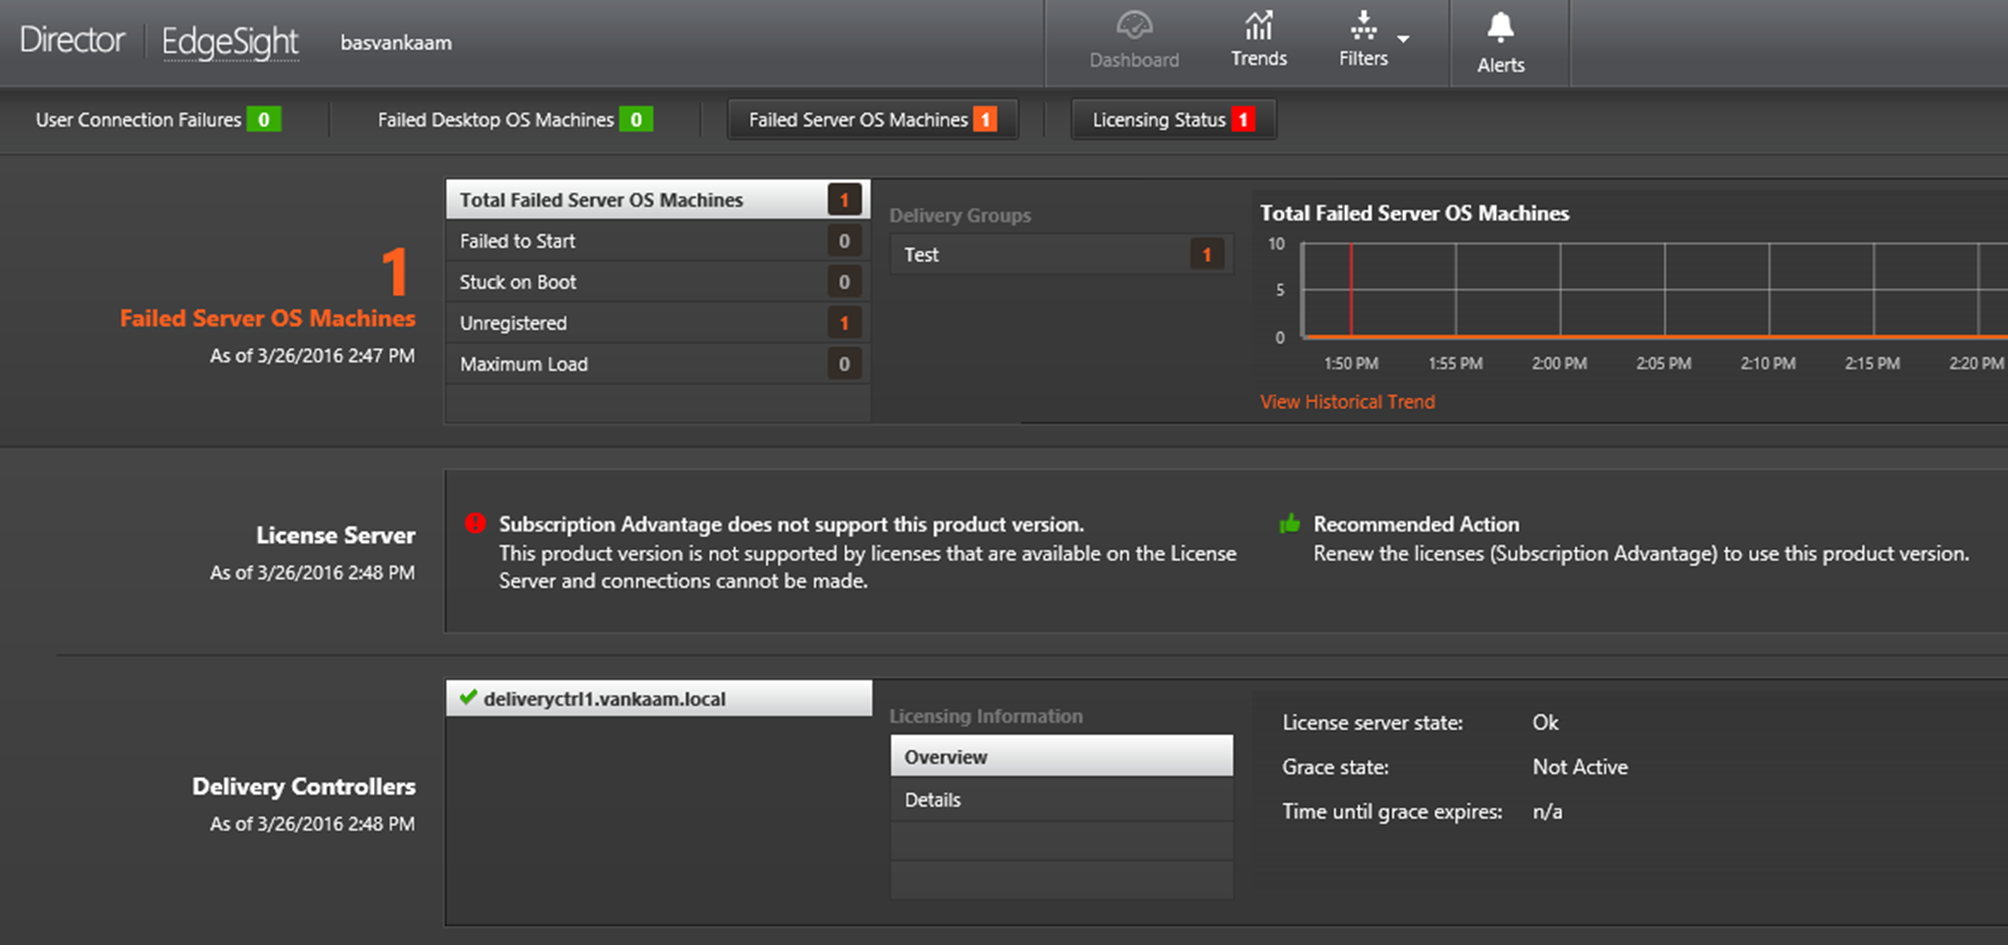Image resolution: width=2008 pixels, height=945 pixels.
Task: Click the red error icon in License Server
Action: click(x=476, y=523)
